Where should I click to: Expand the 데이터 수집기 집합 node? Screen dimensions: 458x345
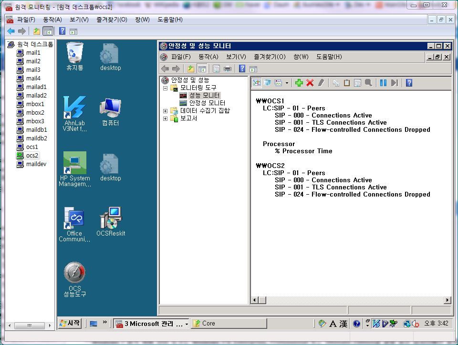coord(166,111)
